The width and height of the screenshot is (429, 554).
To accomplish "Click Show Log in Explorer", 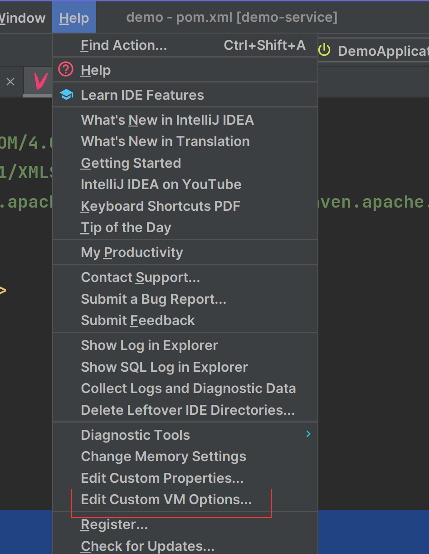I will click(149, 345).
